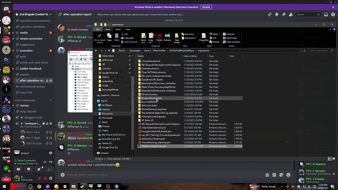The image size is (338, 190).
Task: Click Copy in Explorer ribbon
Action: point(109,37)
